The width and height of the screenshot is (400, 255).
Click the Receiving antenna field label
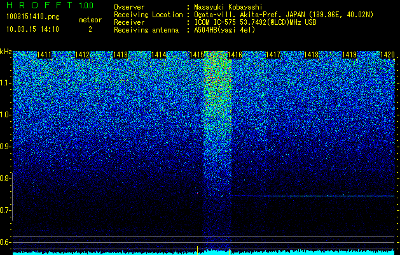[146, 30]
